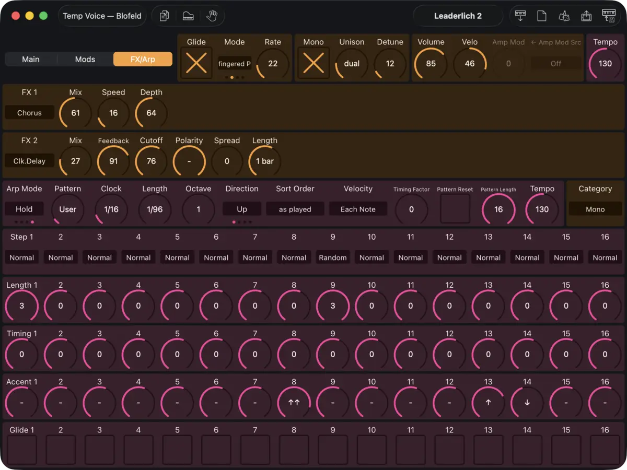The width and height of the screenshot is (627, 470).
Task: Click the Volume knob showing 85
Action: click(x=431, y=64)
